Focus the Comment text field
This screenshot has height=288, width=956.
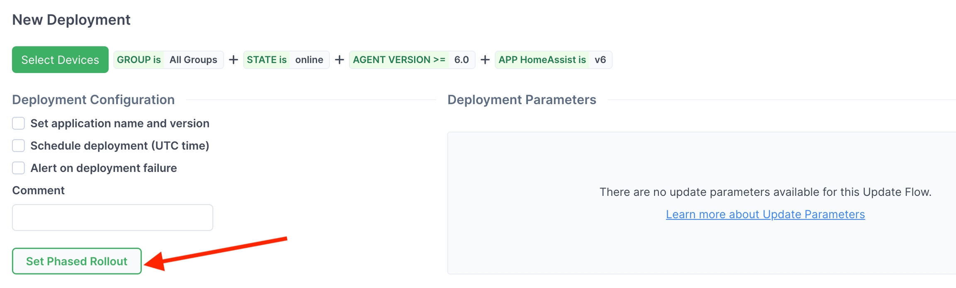pos(112,217)
